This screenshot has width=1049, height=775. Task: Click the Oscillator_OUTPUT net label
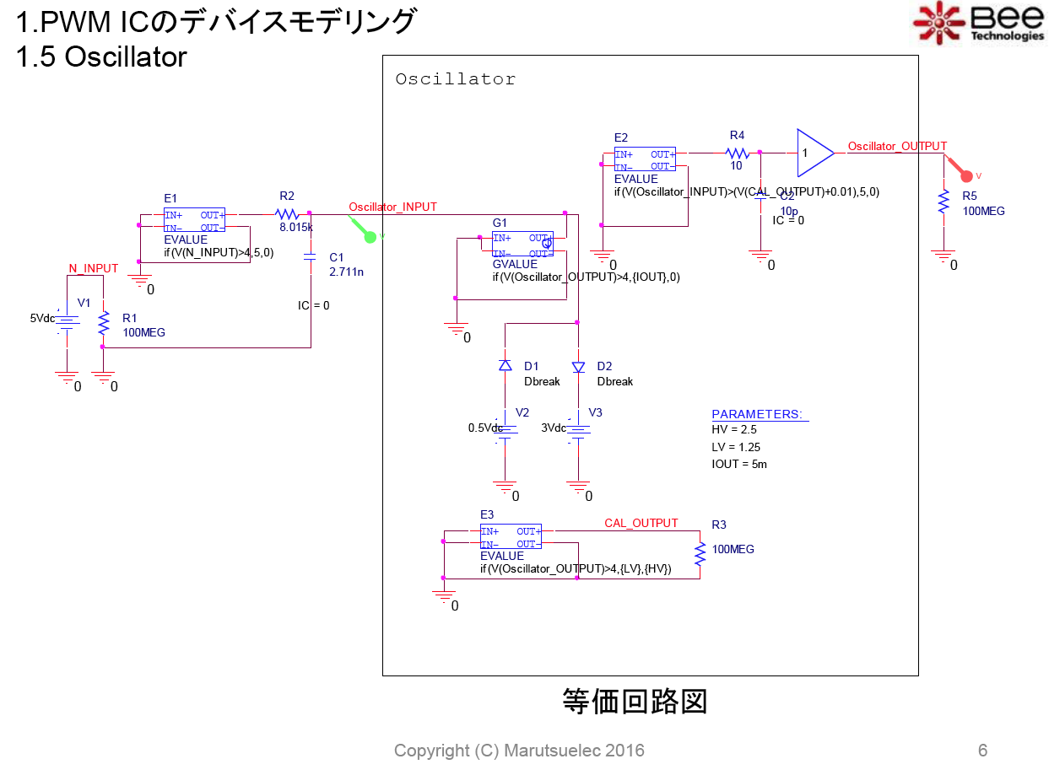tap(897, 146)
